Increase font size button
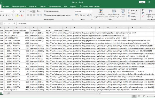 pos(20,11)
